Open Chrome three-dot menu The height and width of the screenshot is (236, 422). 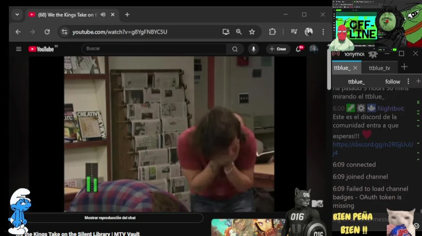(323, 32)
